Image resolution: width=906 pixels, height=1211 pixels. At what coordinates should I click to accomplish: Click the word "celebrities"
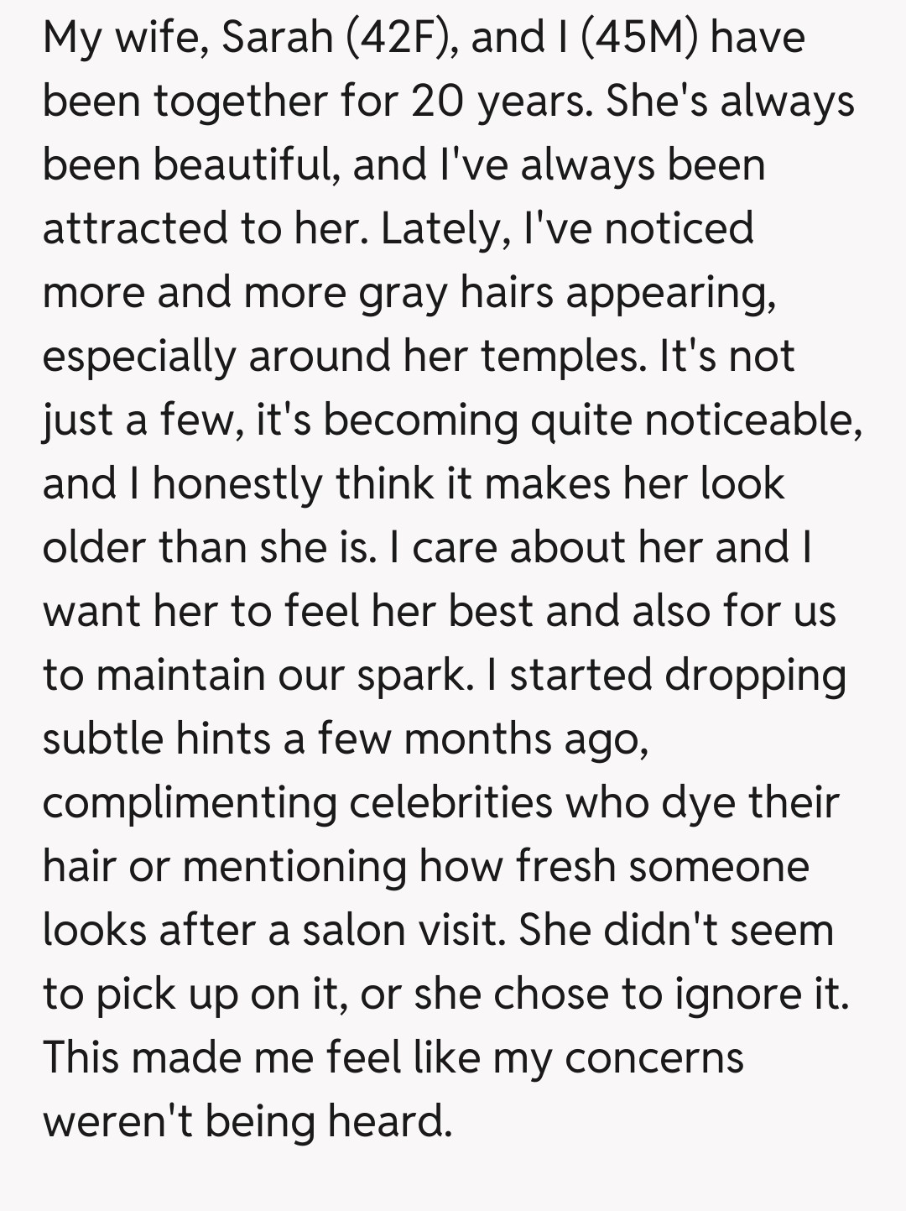[450, 803]
